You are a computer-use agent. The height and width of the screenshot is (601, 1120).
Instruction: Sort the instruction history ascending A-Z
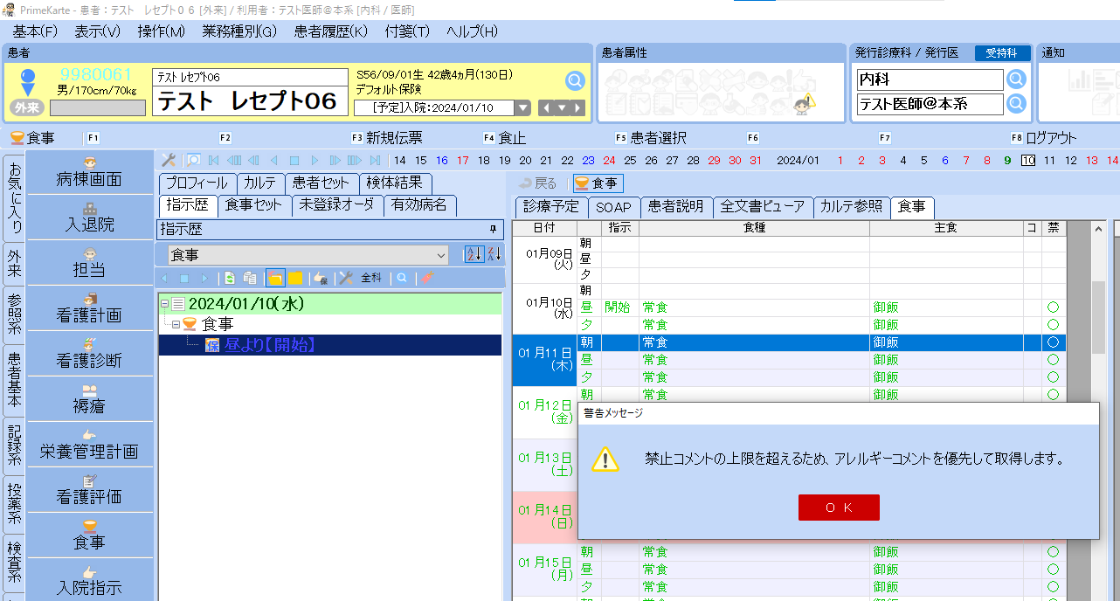473,254
